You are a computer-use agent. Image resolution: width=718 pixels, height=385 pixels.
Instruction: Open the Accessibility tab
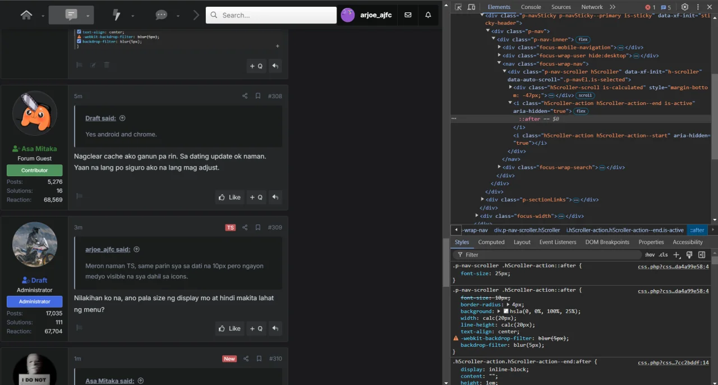pyautogui.click(x=688, y=242)
